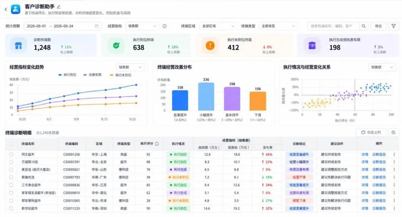Check the 新世纪超市 row checkbox
The height and width of the screenshot is (217, 402).
point(11,208)
